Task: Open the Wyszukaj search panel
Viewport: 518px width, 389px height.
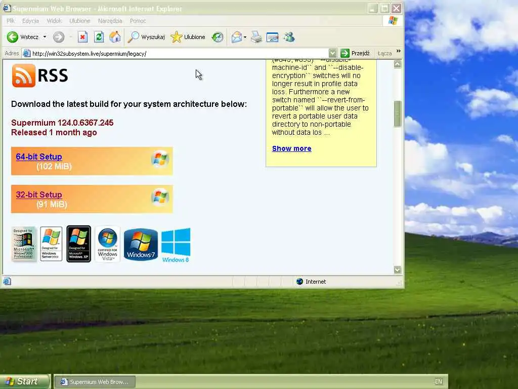Action: tap(146, 37)
